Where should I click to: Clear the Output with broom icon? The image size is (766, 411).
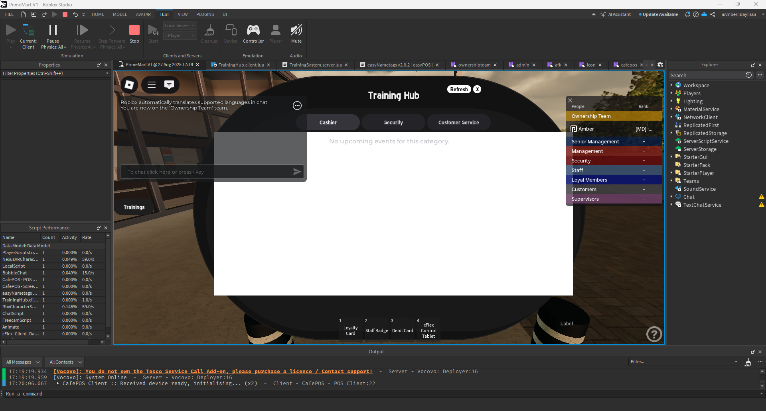pos(748,362)
